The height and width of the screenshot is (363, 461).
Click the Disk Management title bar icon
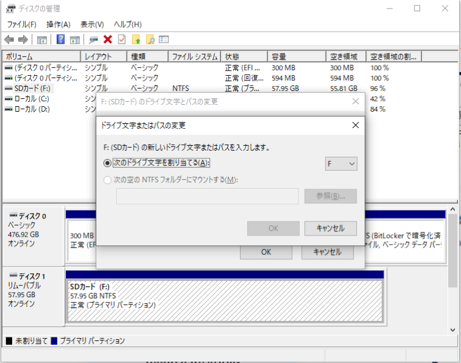point(10,9)
